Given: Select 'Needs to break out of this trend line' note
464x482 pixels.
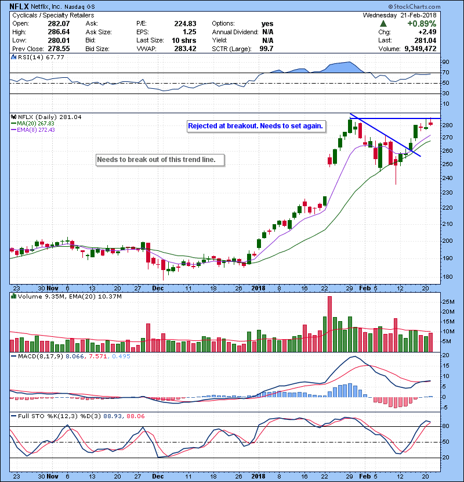Looking at the screenshot, I should pos(160,160).
